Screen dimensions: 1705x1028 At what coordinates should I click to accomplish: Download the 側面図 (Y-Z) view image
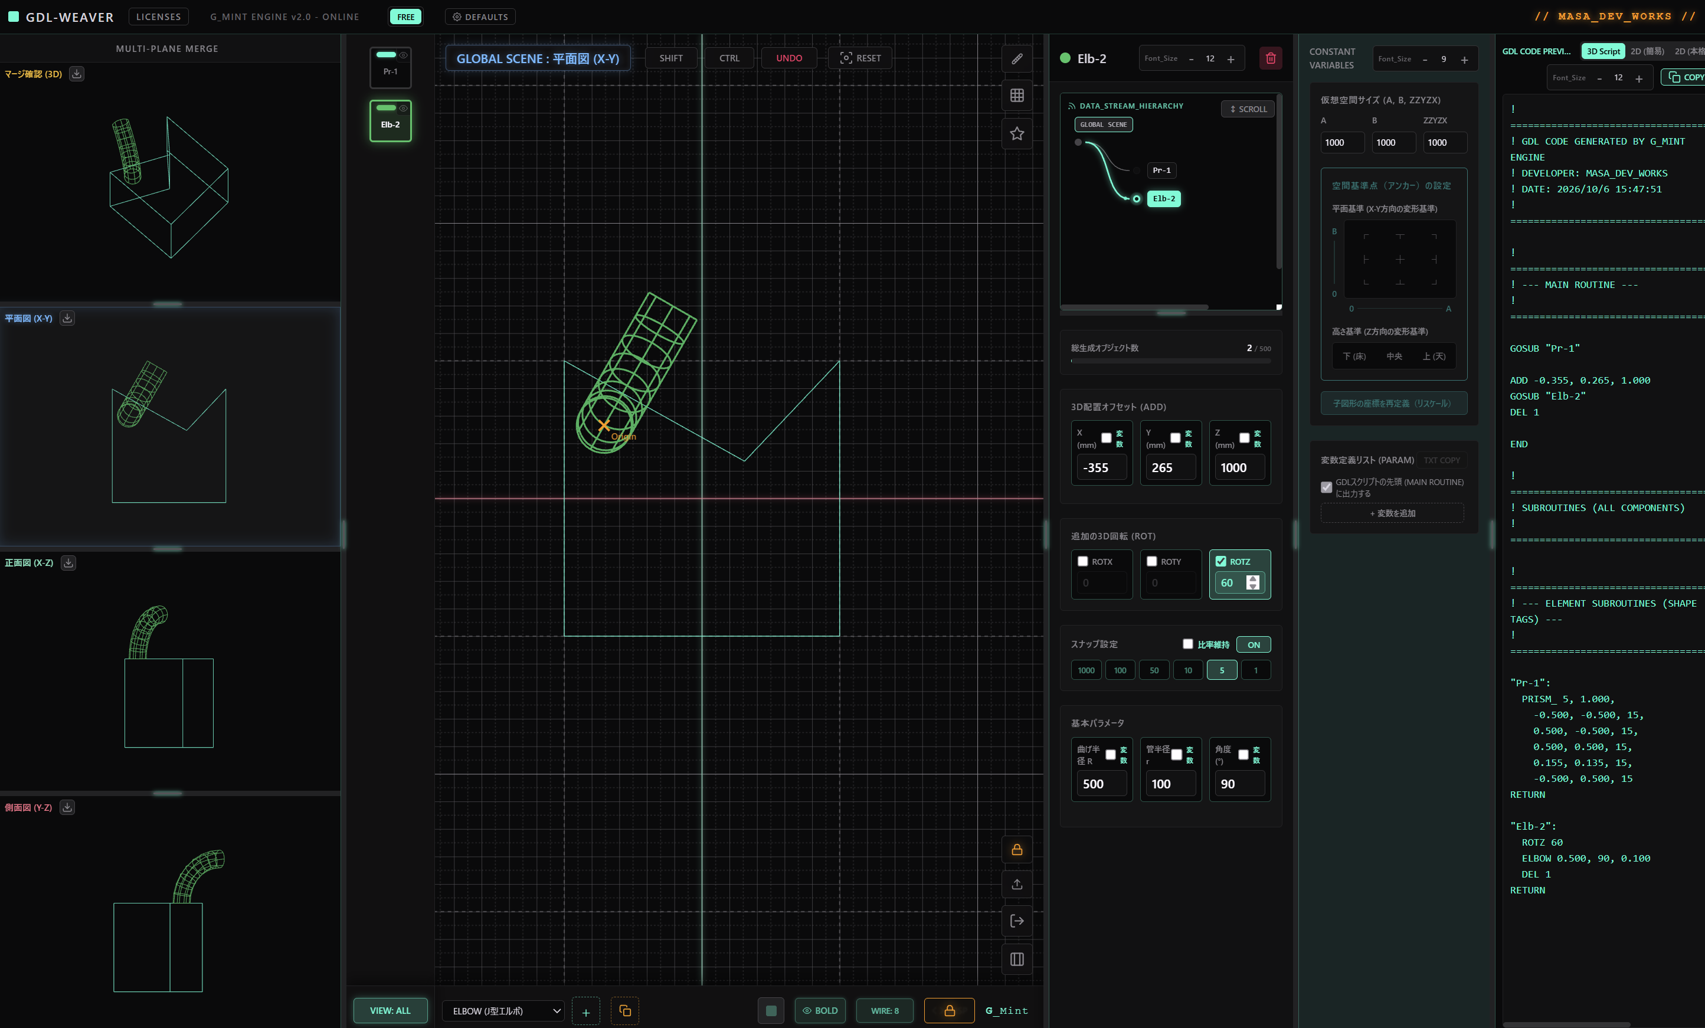[x=67, y=807]
